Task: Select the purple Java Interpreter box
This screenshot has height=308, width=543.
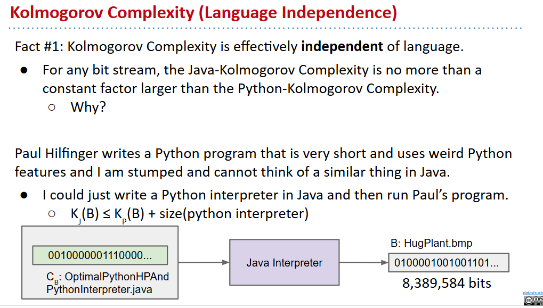Action: click(x=284, y=262)
